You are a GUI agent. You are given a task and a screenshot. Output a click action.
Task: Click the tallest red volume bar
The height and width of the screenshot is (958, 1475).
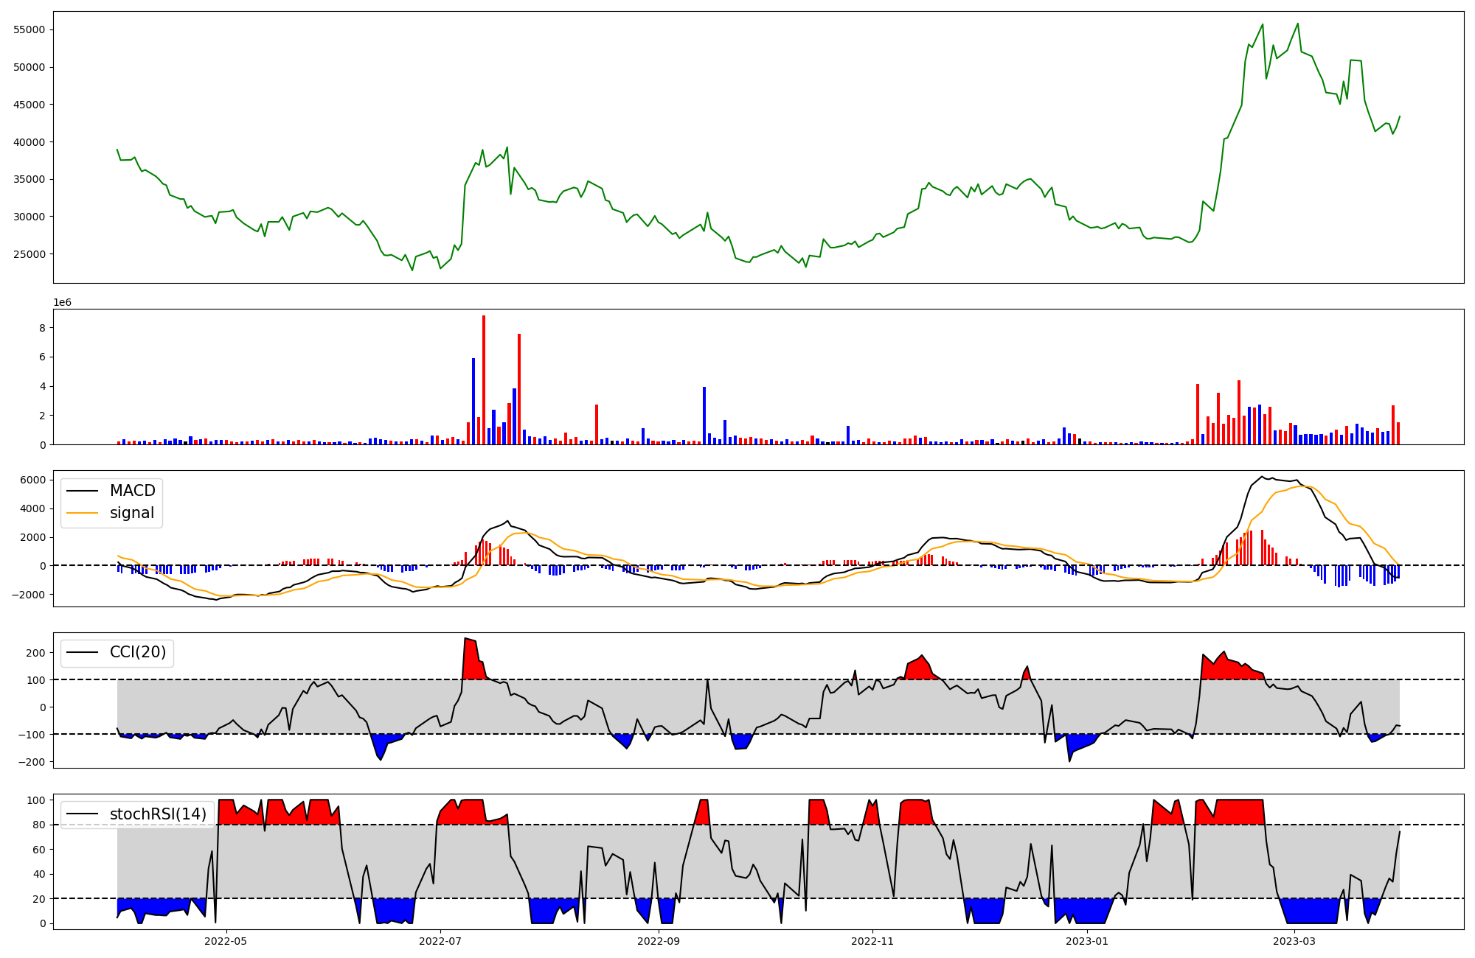point(484,380)
